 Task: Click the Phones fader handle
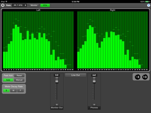point(94,80)
